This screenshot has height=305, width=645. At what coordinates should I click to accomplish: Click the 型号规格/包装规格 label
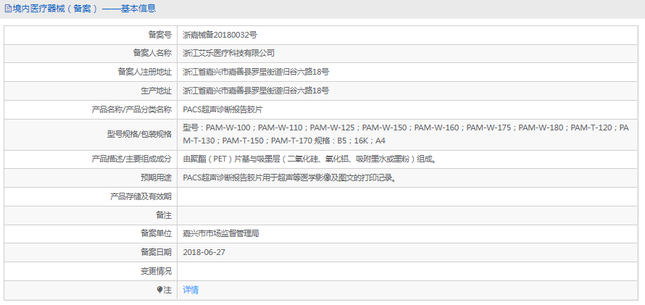139,134
